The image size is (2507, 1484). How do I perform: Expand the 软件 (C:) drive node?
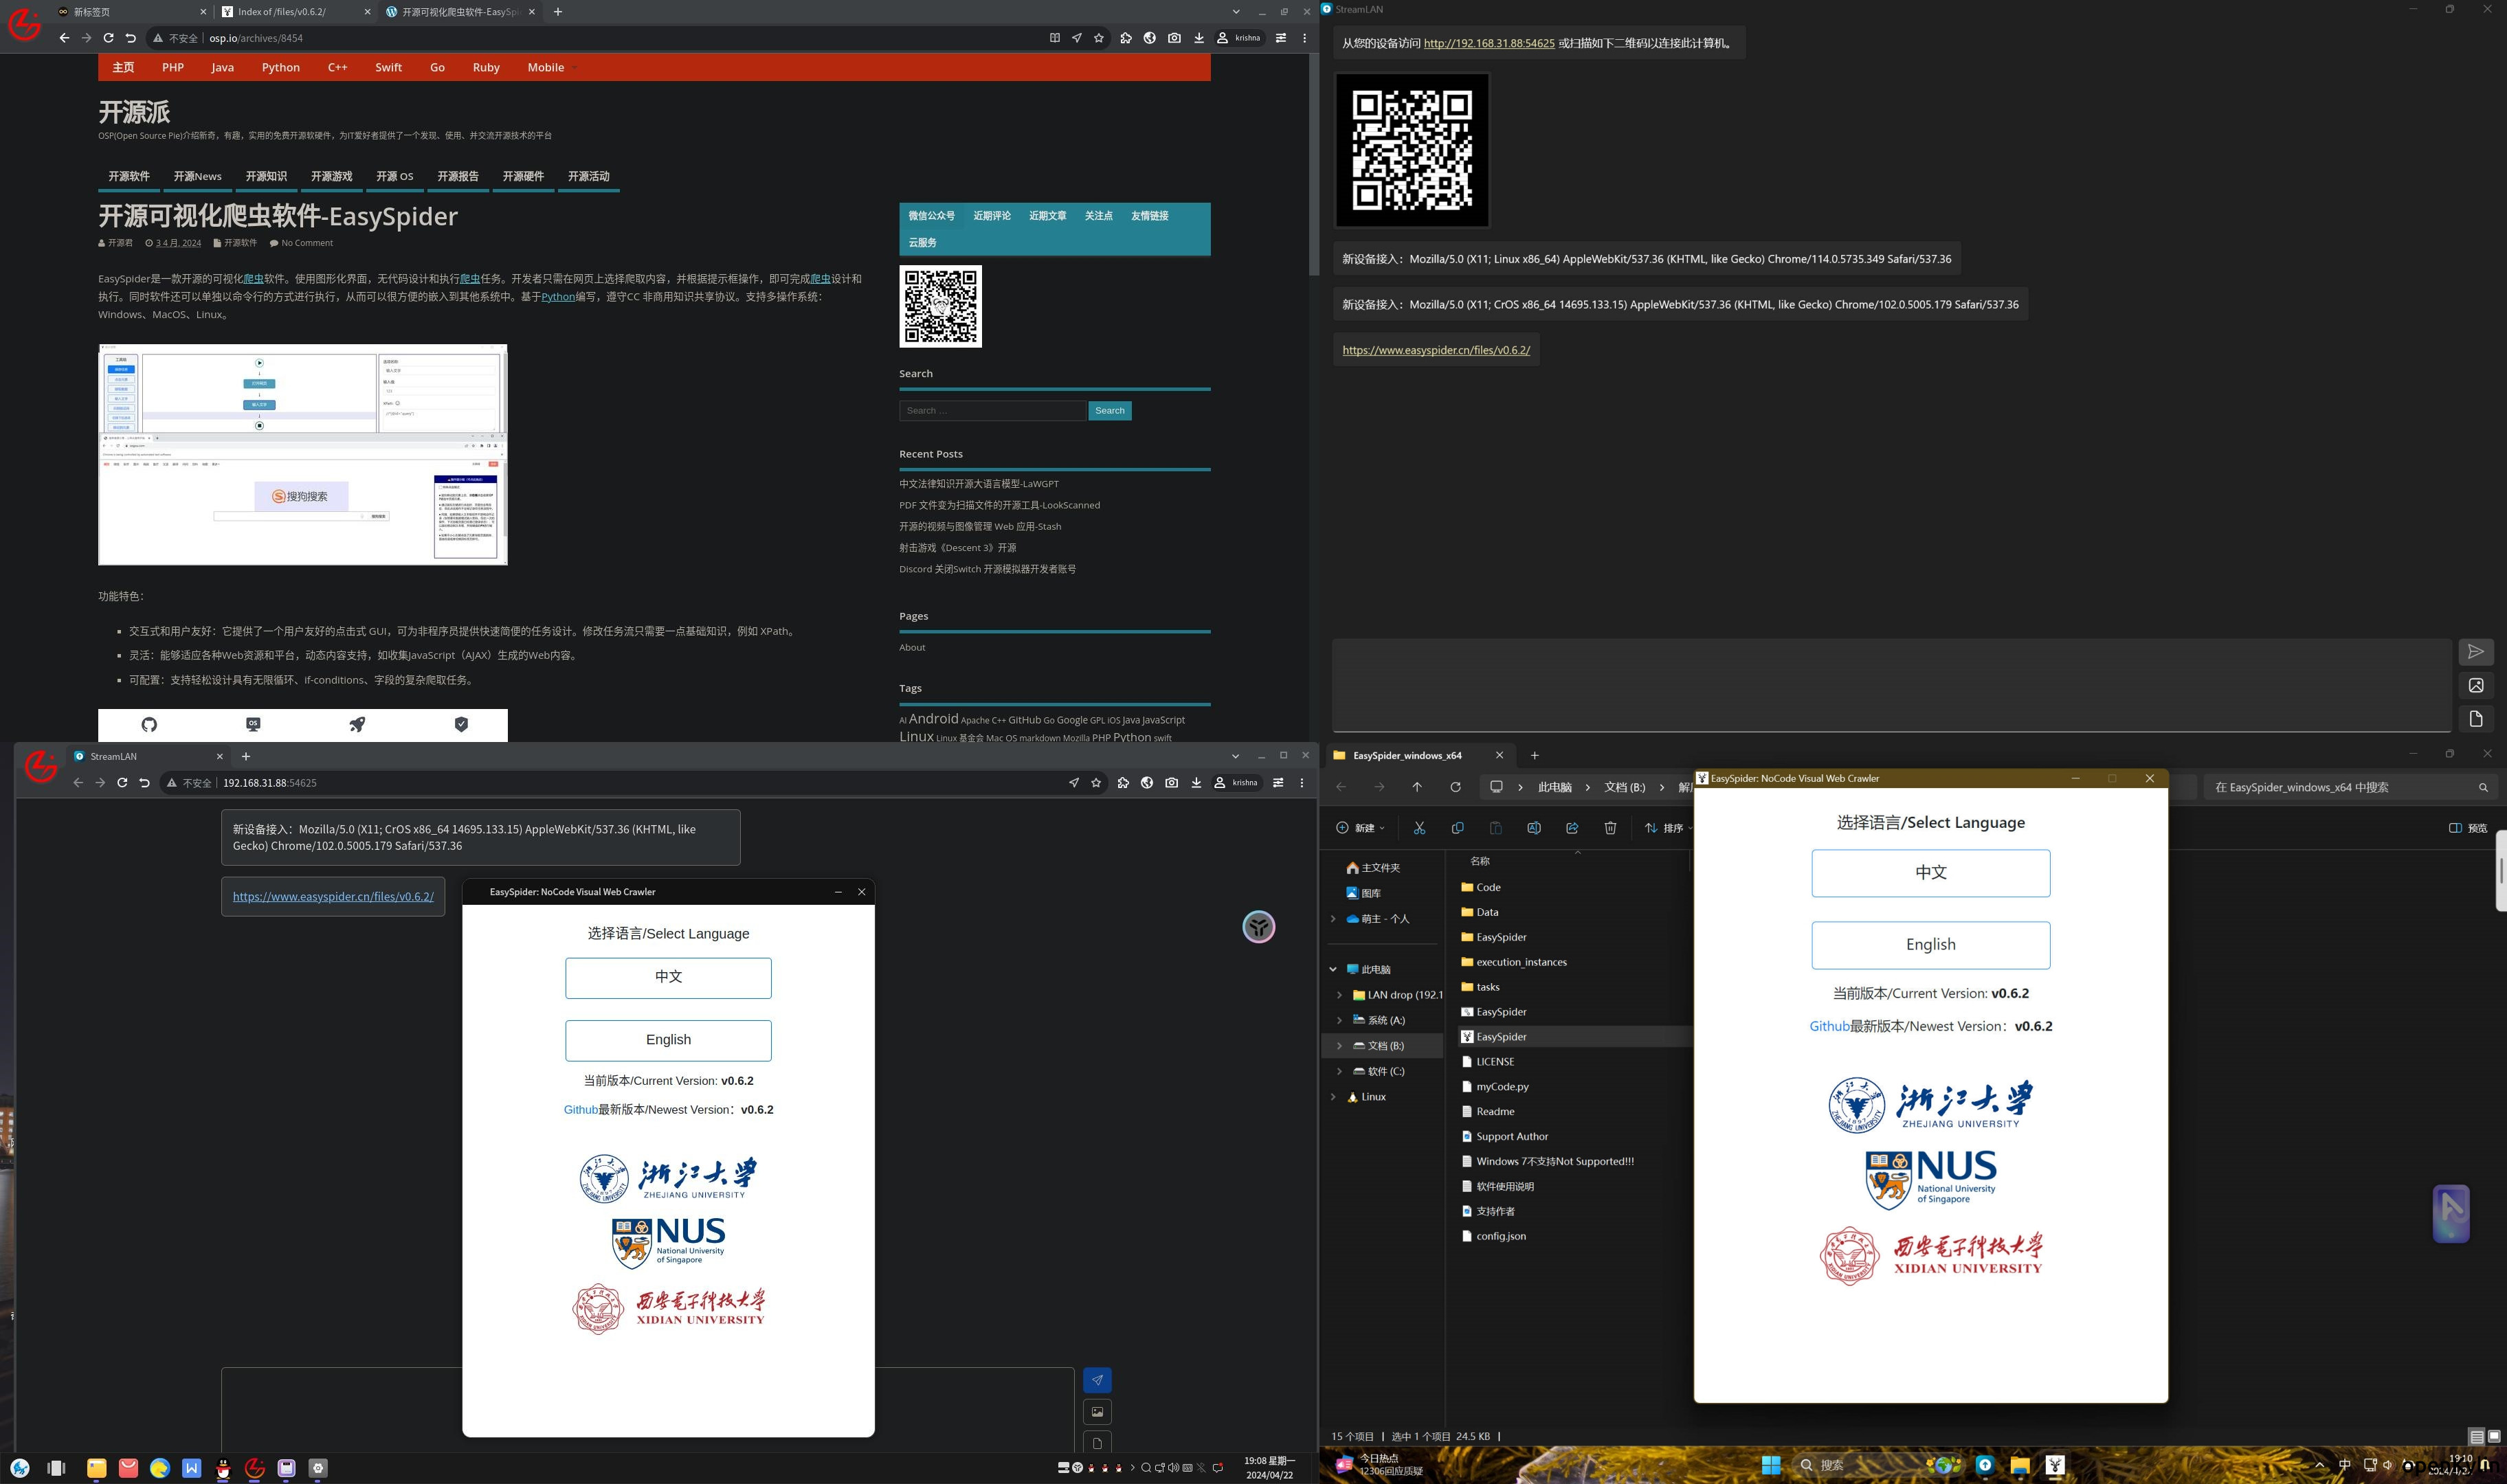point(1340,1071)
